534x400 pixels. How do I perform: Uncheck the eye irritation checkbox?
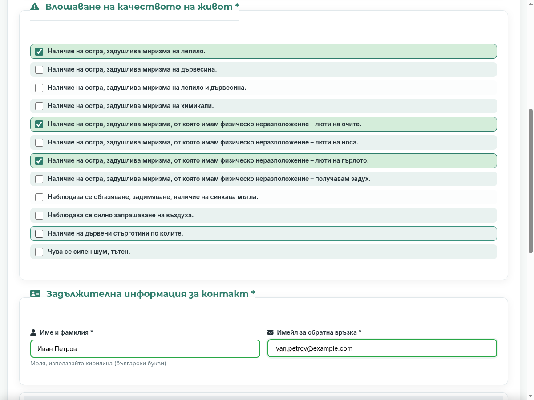coord(39,124)
